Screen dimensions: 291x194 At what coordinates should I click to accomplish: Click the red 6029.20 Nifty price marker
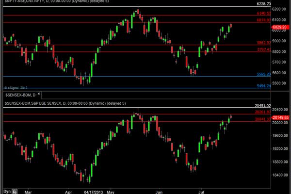(x=280, y=27)
